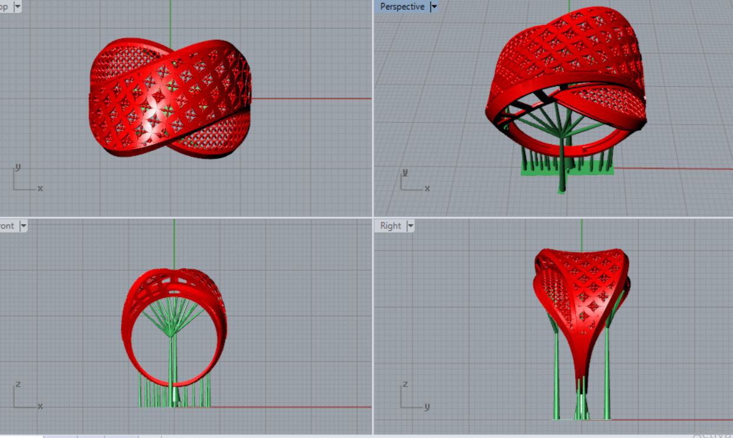Click the divider between Perspective and Right viewports
The image size is (733, 438).
point(553,217)
